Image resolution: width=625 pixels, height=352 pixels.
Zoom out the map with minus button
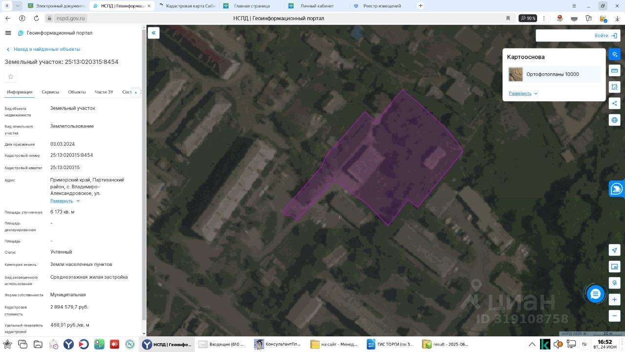click(x=614, y=316)
